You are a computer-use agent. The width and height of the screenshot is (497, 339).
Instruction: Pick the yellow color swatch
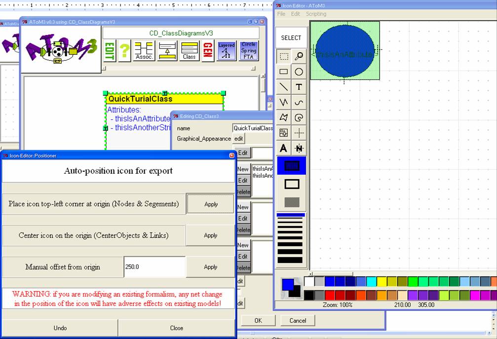(381, 281)
